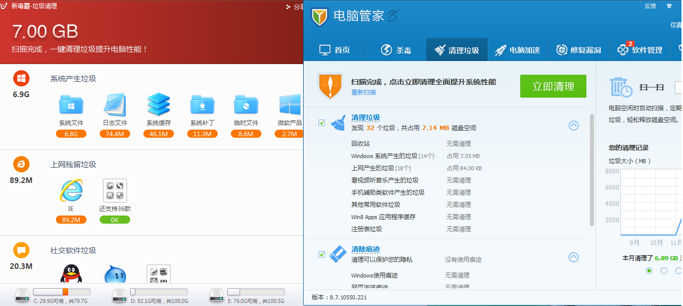Select the 日志文件 icon
683x306 pixels.
[114, 105]
